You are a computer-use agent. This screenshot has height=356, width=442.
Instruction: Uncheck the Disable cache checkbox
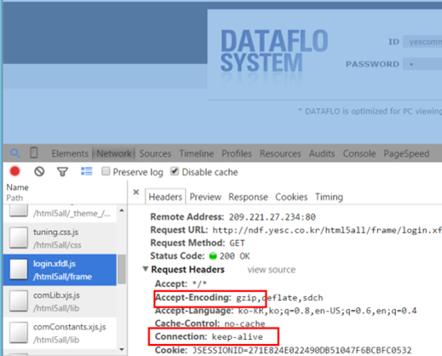175,171
